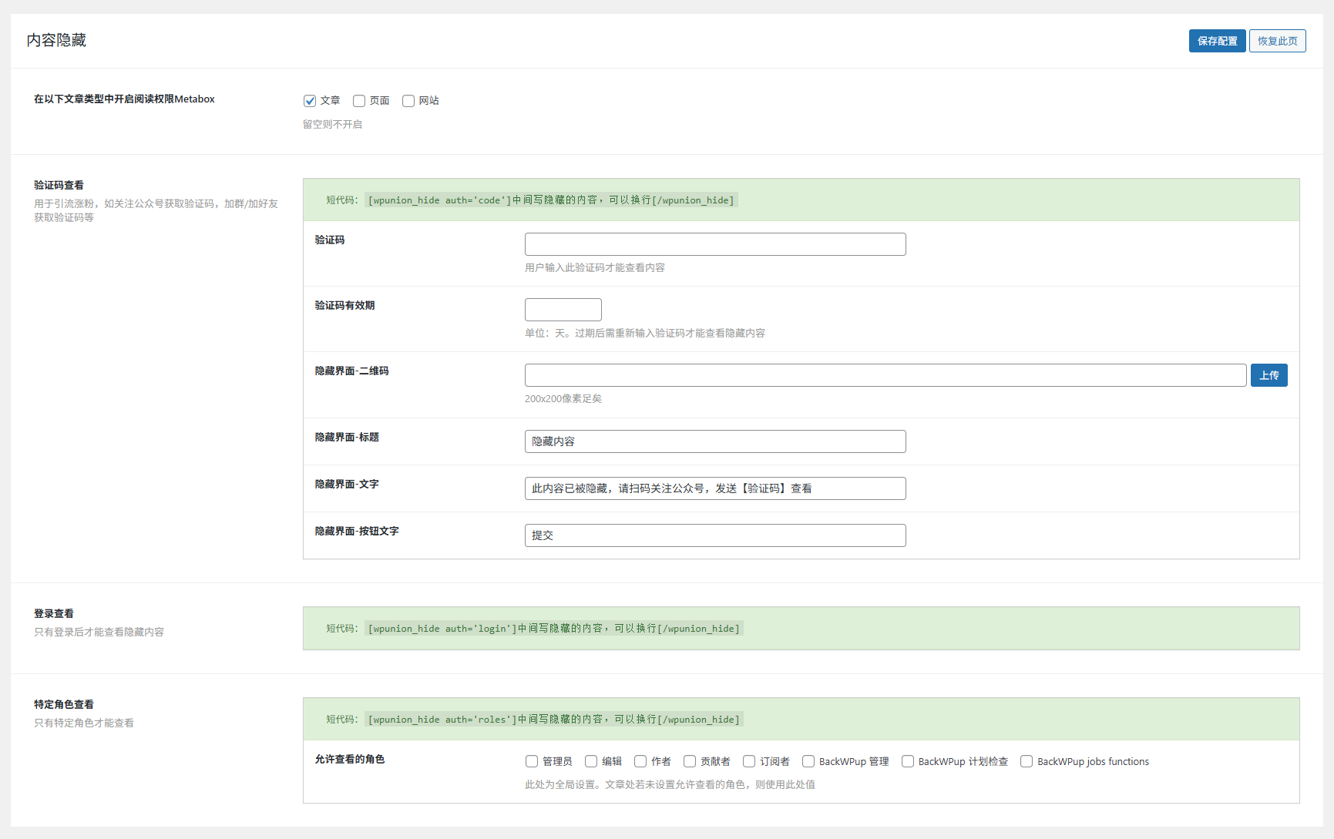Click the 保存配置 button
The image size is (1334, 839).
[x=1217, y=40]
